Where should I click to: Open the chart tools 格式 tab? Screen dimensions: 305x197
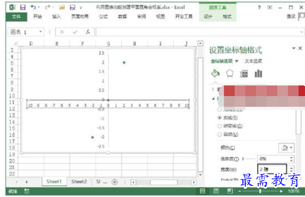coord(227,17)
